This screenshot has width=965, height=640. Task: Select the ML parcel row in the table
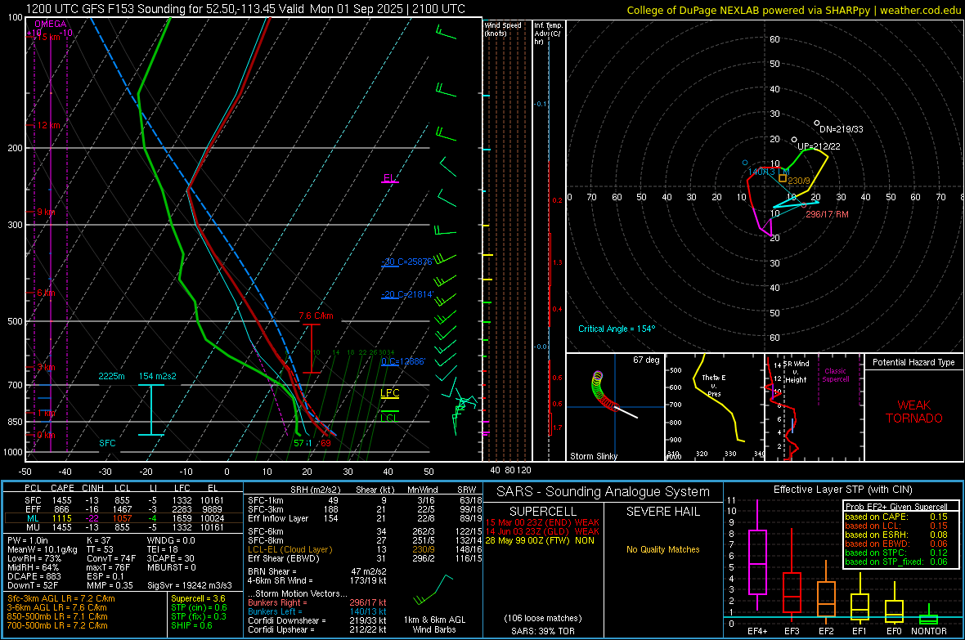pos(123,518)
